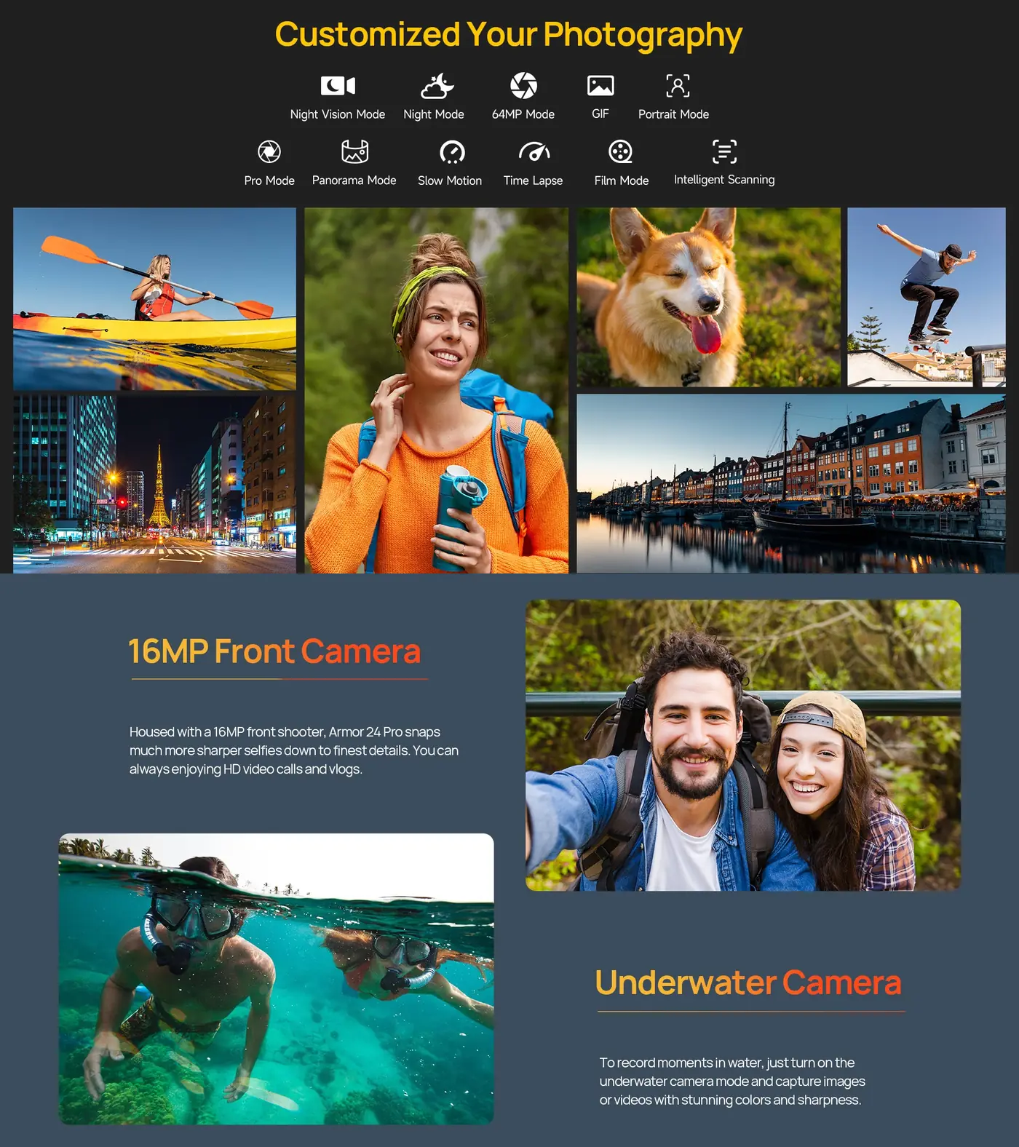Click the Time Lapse speedometer icon
This screenshot has height=1147, width=1019.
tap(534, 151)
